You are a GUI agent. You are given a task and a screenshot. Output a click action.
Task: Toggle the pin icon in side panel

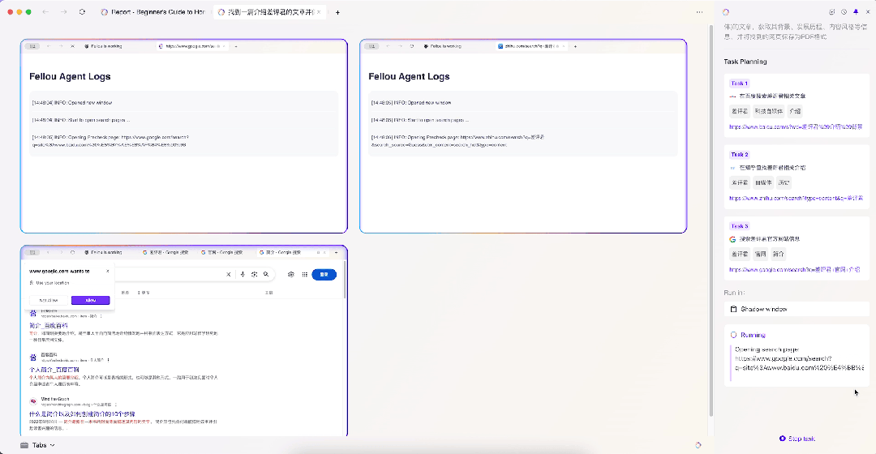pos(856,11)
